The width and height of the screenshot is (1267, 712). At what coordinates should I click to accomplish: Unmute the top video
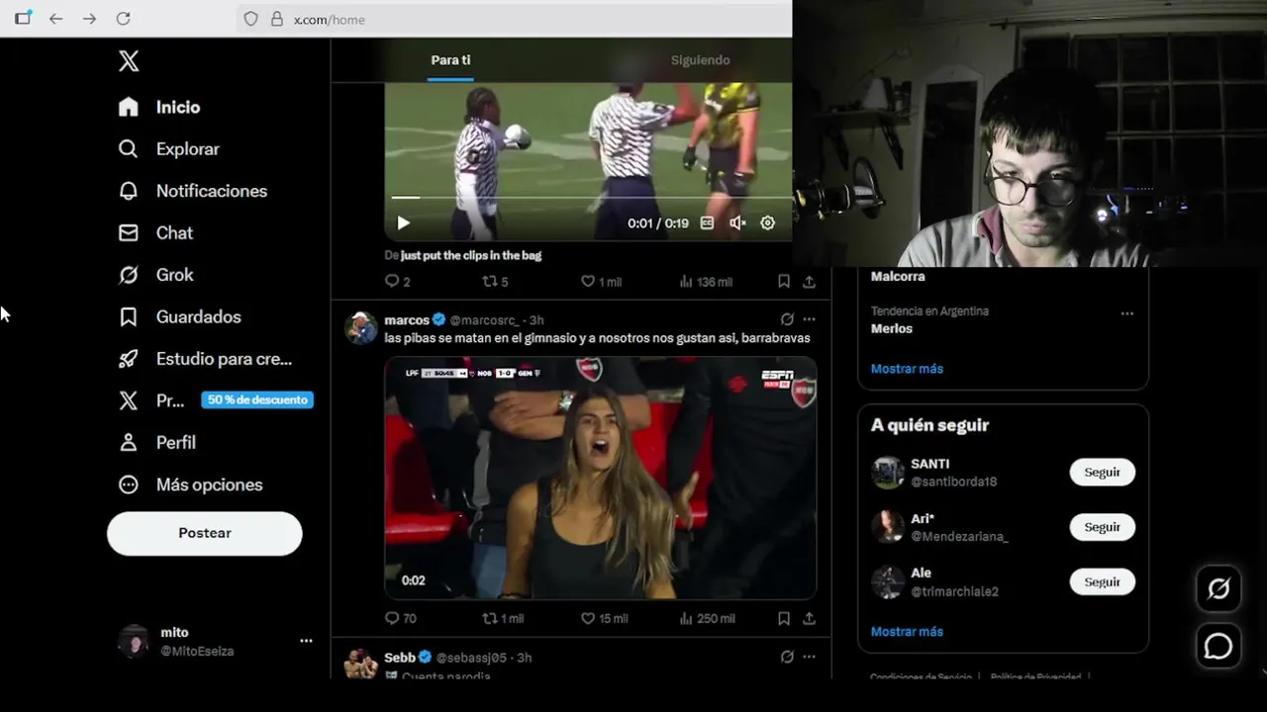click(x=737, y=223)
